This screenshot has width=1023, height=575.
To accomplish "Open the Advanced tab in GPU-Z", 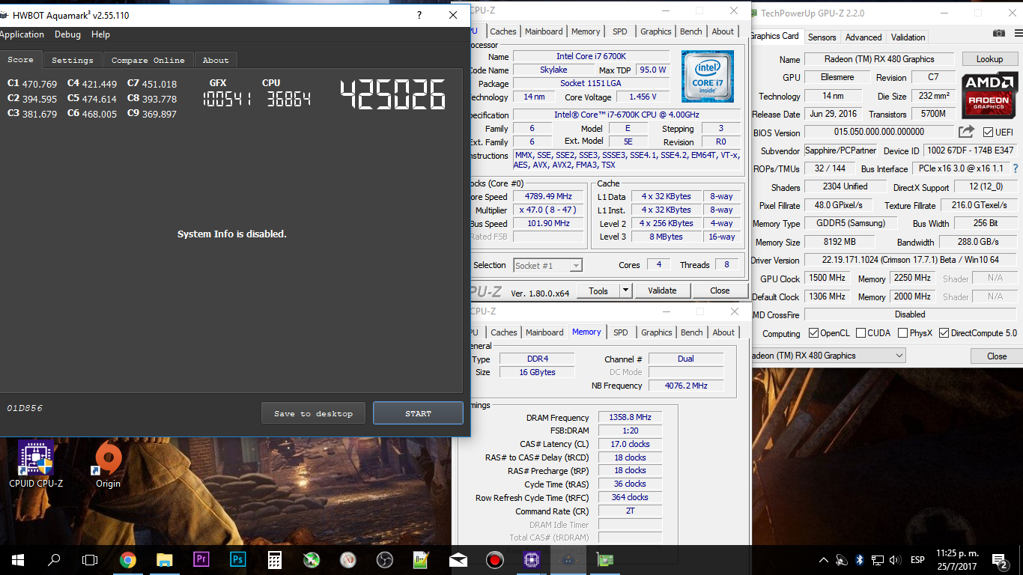I will coord(863,37).
